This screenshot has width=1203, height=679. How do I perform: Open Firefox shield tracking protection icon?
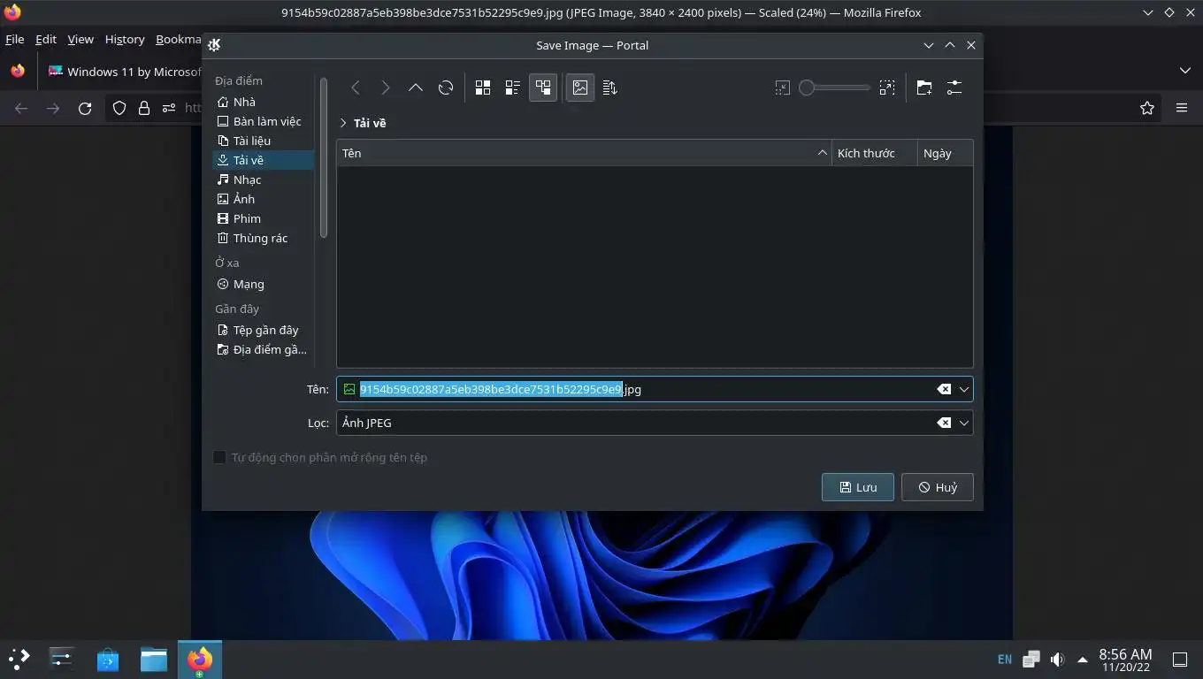[x=119, y=108]
